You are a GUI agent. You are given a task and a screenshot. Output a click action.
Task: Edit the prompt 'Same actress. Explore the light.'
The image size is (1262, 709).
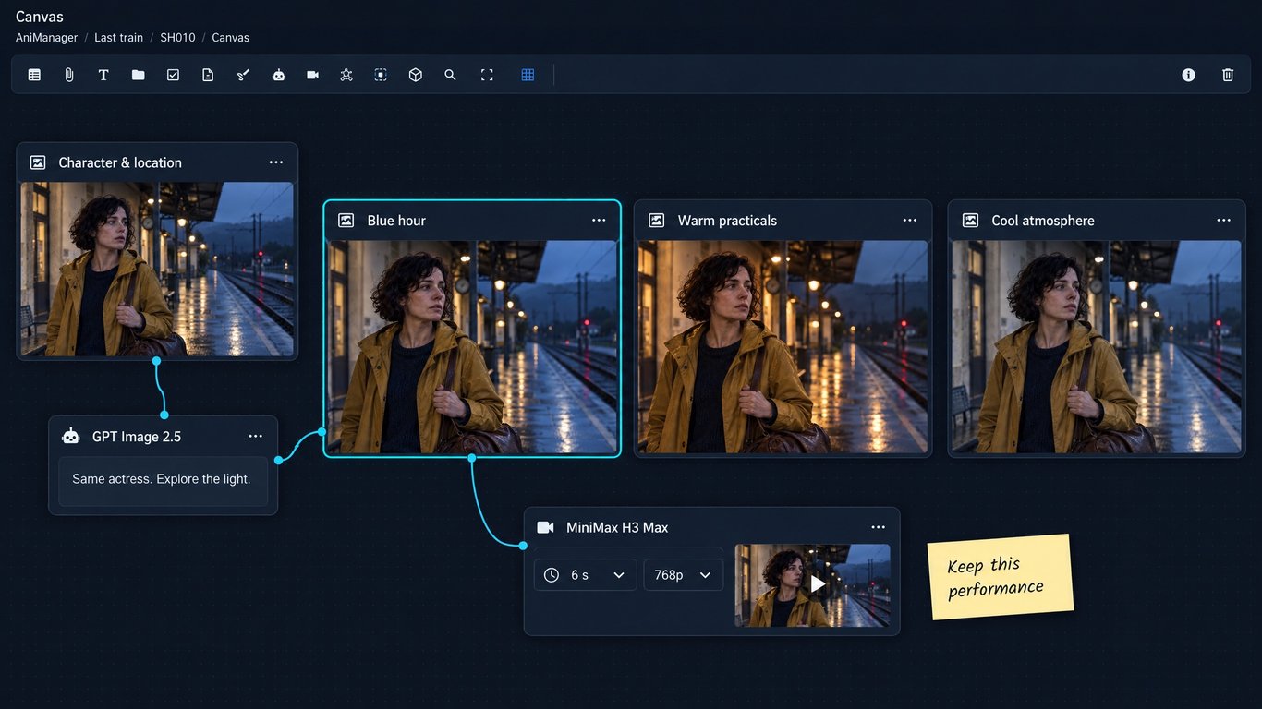point(163,480)
